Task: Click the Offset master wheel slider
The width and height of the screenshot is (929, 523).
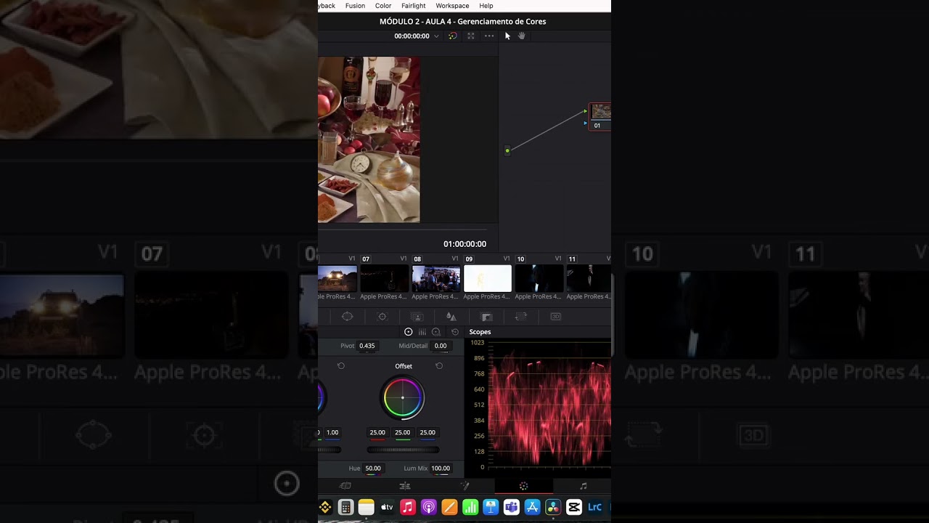Action: pyautogui.click(x=403, y=450)
